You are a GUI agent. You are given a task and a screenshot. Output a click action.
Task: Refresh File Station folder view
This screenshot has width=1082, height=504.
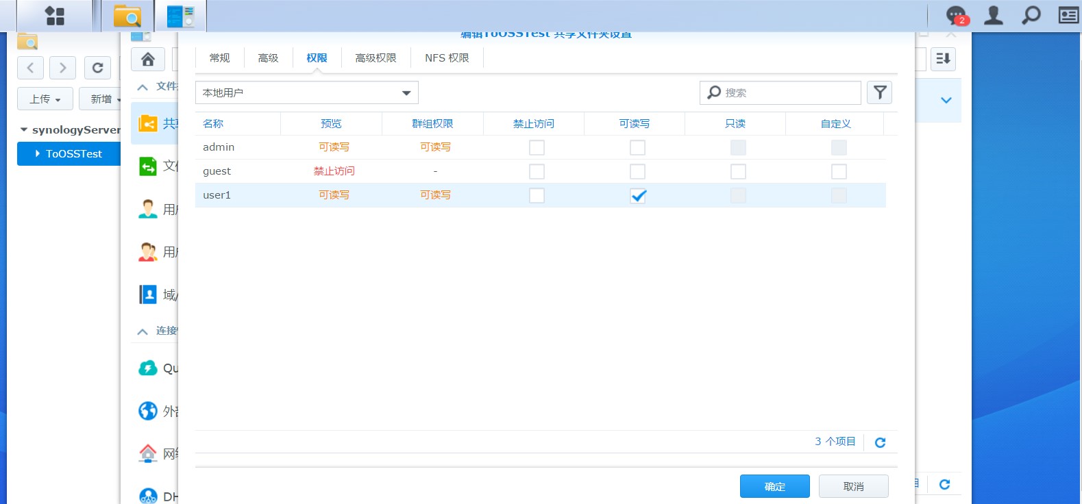pos(97,68)
